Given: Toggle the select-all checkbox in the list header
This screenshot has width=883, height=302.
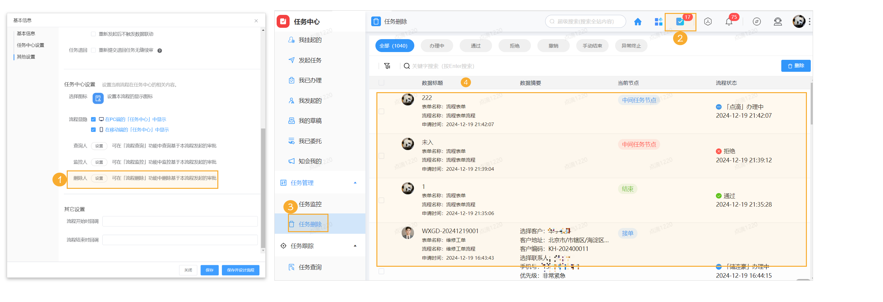Looking at the screenshot, I should (382, 82).
